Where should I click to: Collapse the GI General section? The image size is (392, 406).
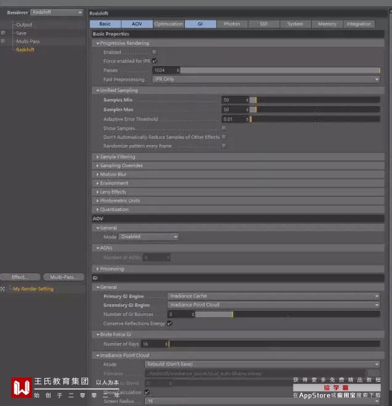pos(238,288)
